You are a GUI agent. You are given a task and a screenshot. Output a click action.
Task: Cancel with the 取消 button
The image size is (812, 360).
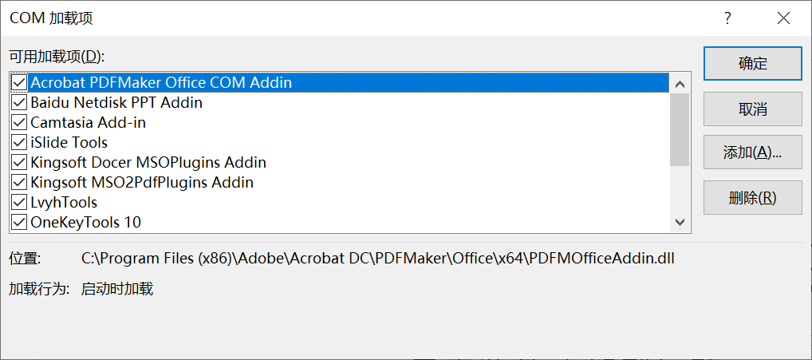click(x=752, y=109)
